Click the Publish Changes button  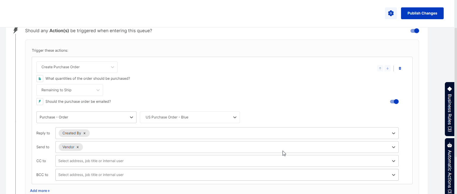pos(422,13)
